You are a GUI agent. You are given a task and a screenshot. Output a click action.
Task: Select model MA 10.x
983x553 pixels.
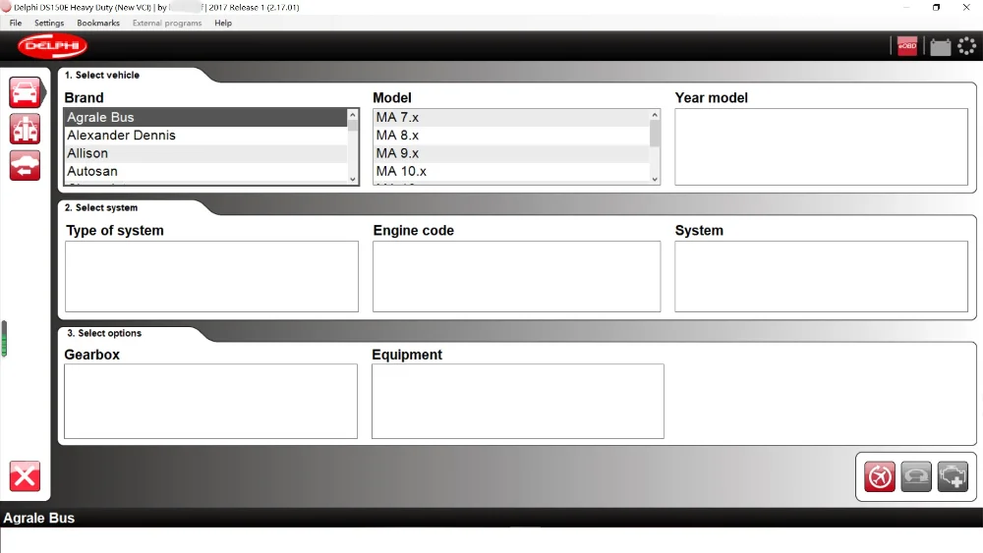click(x=511, y=171)
